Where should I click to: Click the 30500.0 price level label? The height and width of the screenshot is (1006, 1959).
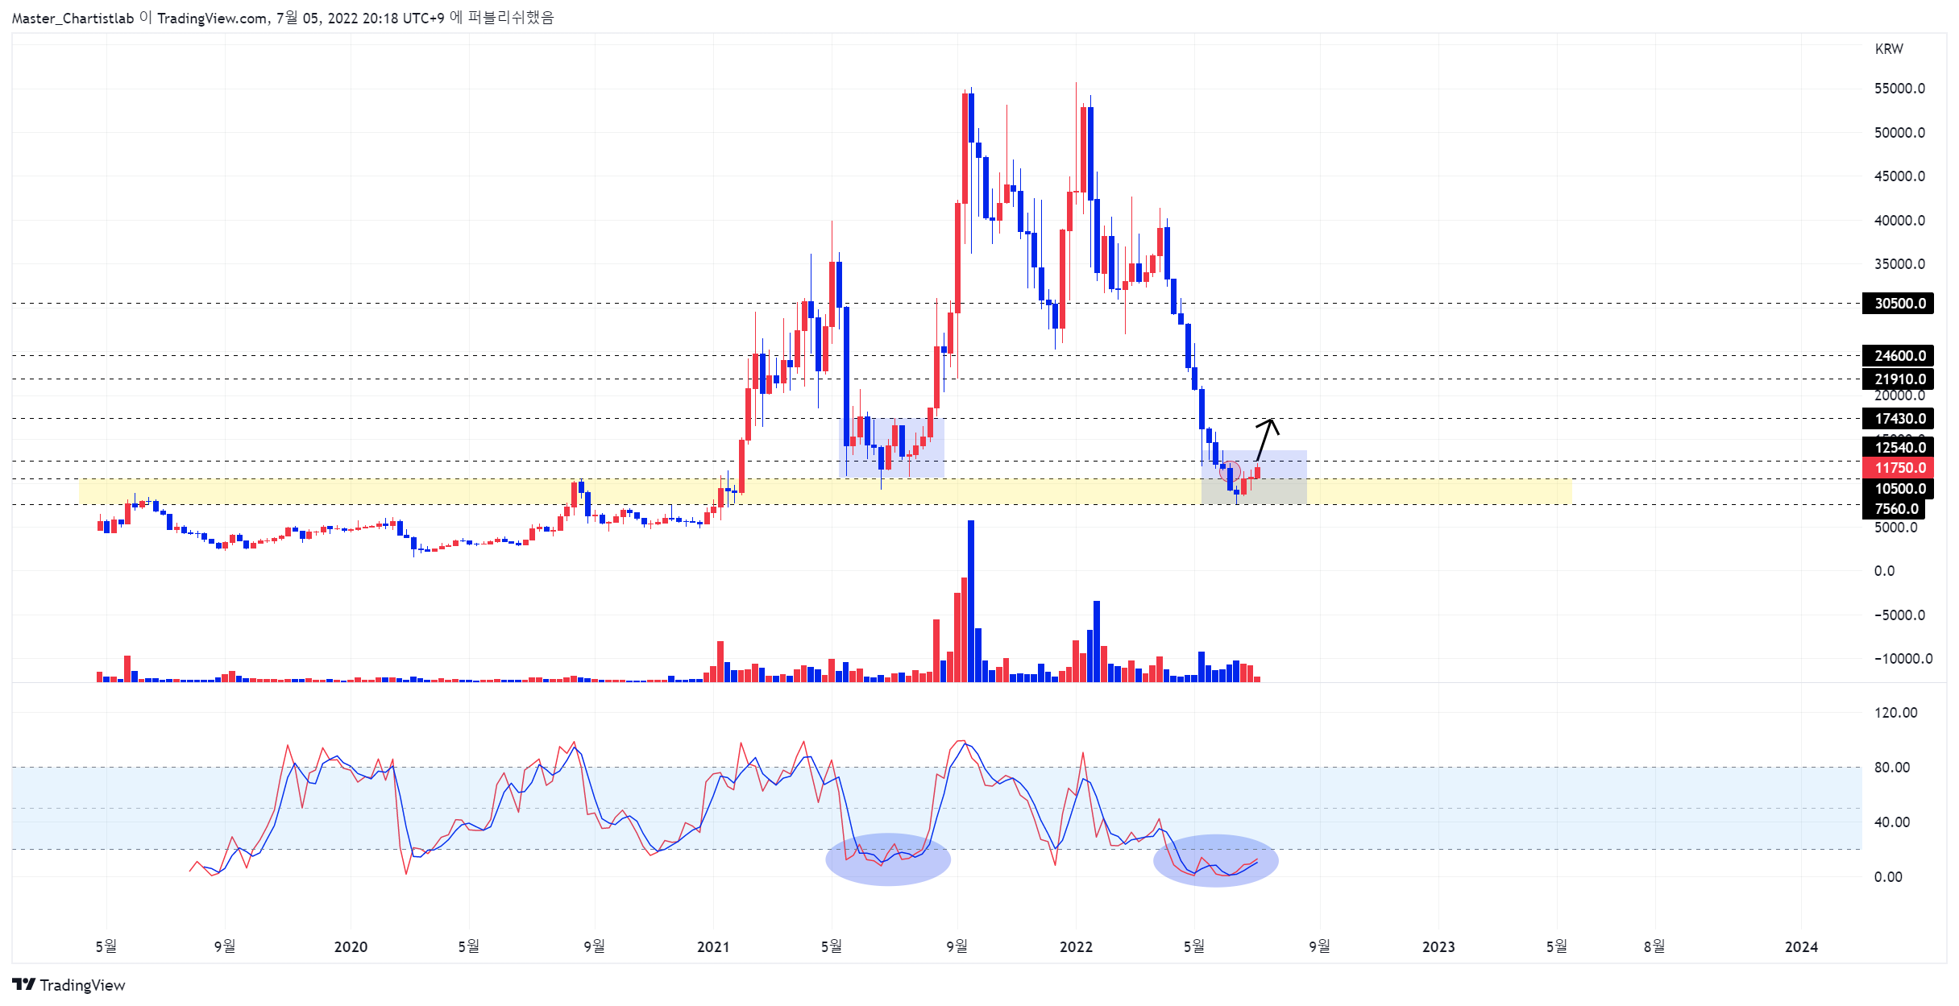1898,304
